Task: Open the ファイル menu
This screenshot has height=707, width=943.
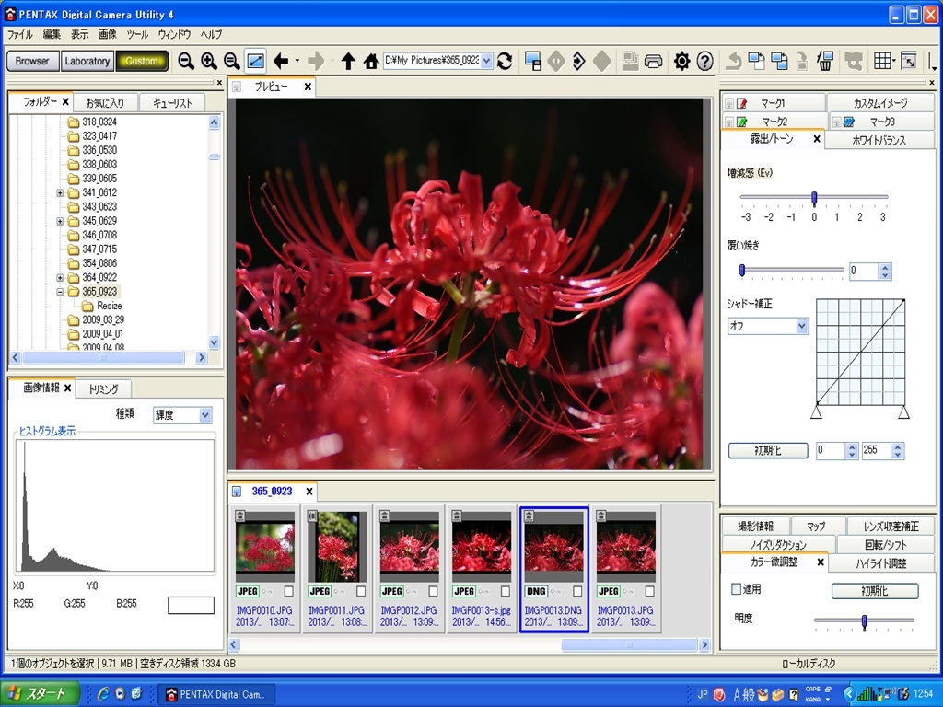Action: (x=20, y=34)
